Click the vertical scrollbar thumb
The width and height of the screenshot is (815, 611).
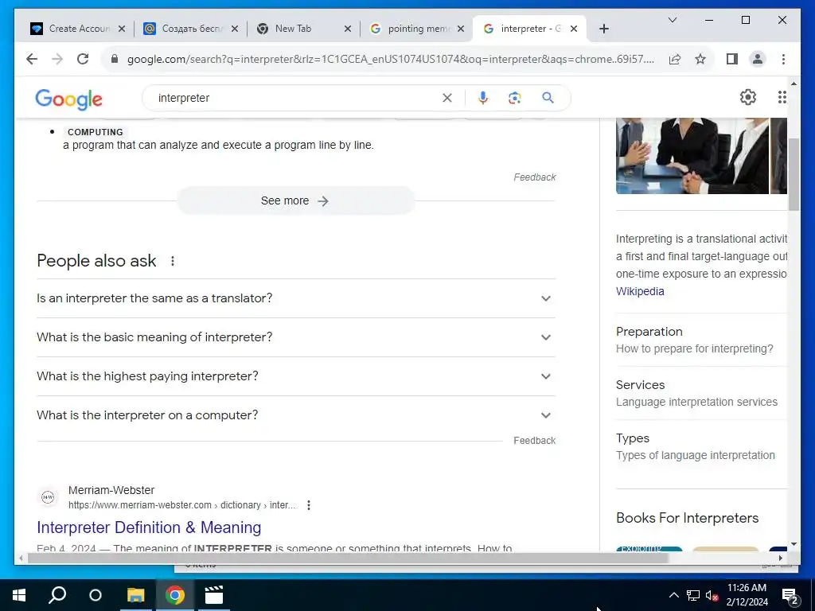point(794,174)
